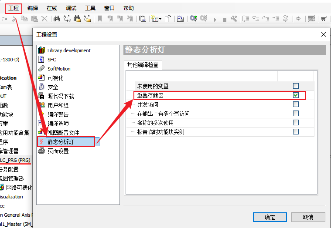Enable the 未使用的变量 checkbox
This screenshot has width=331, height=228.
click(296, 86)
